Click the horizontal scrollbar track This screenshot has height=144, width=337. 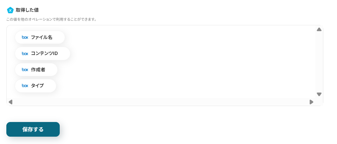tap(161, 102)
